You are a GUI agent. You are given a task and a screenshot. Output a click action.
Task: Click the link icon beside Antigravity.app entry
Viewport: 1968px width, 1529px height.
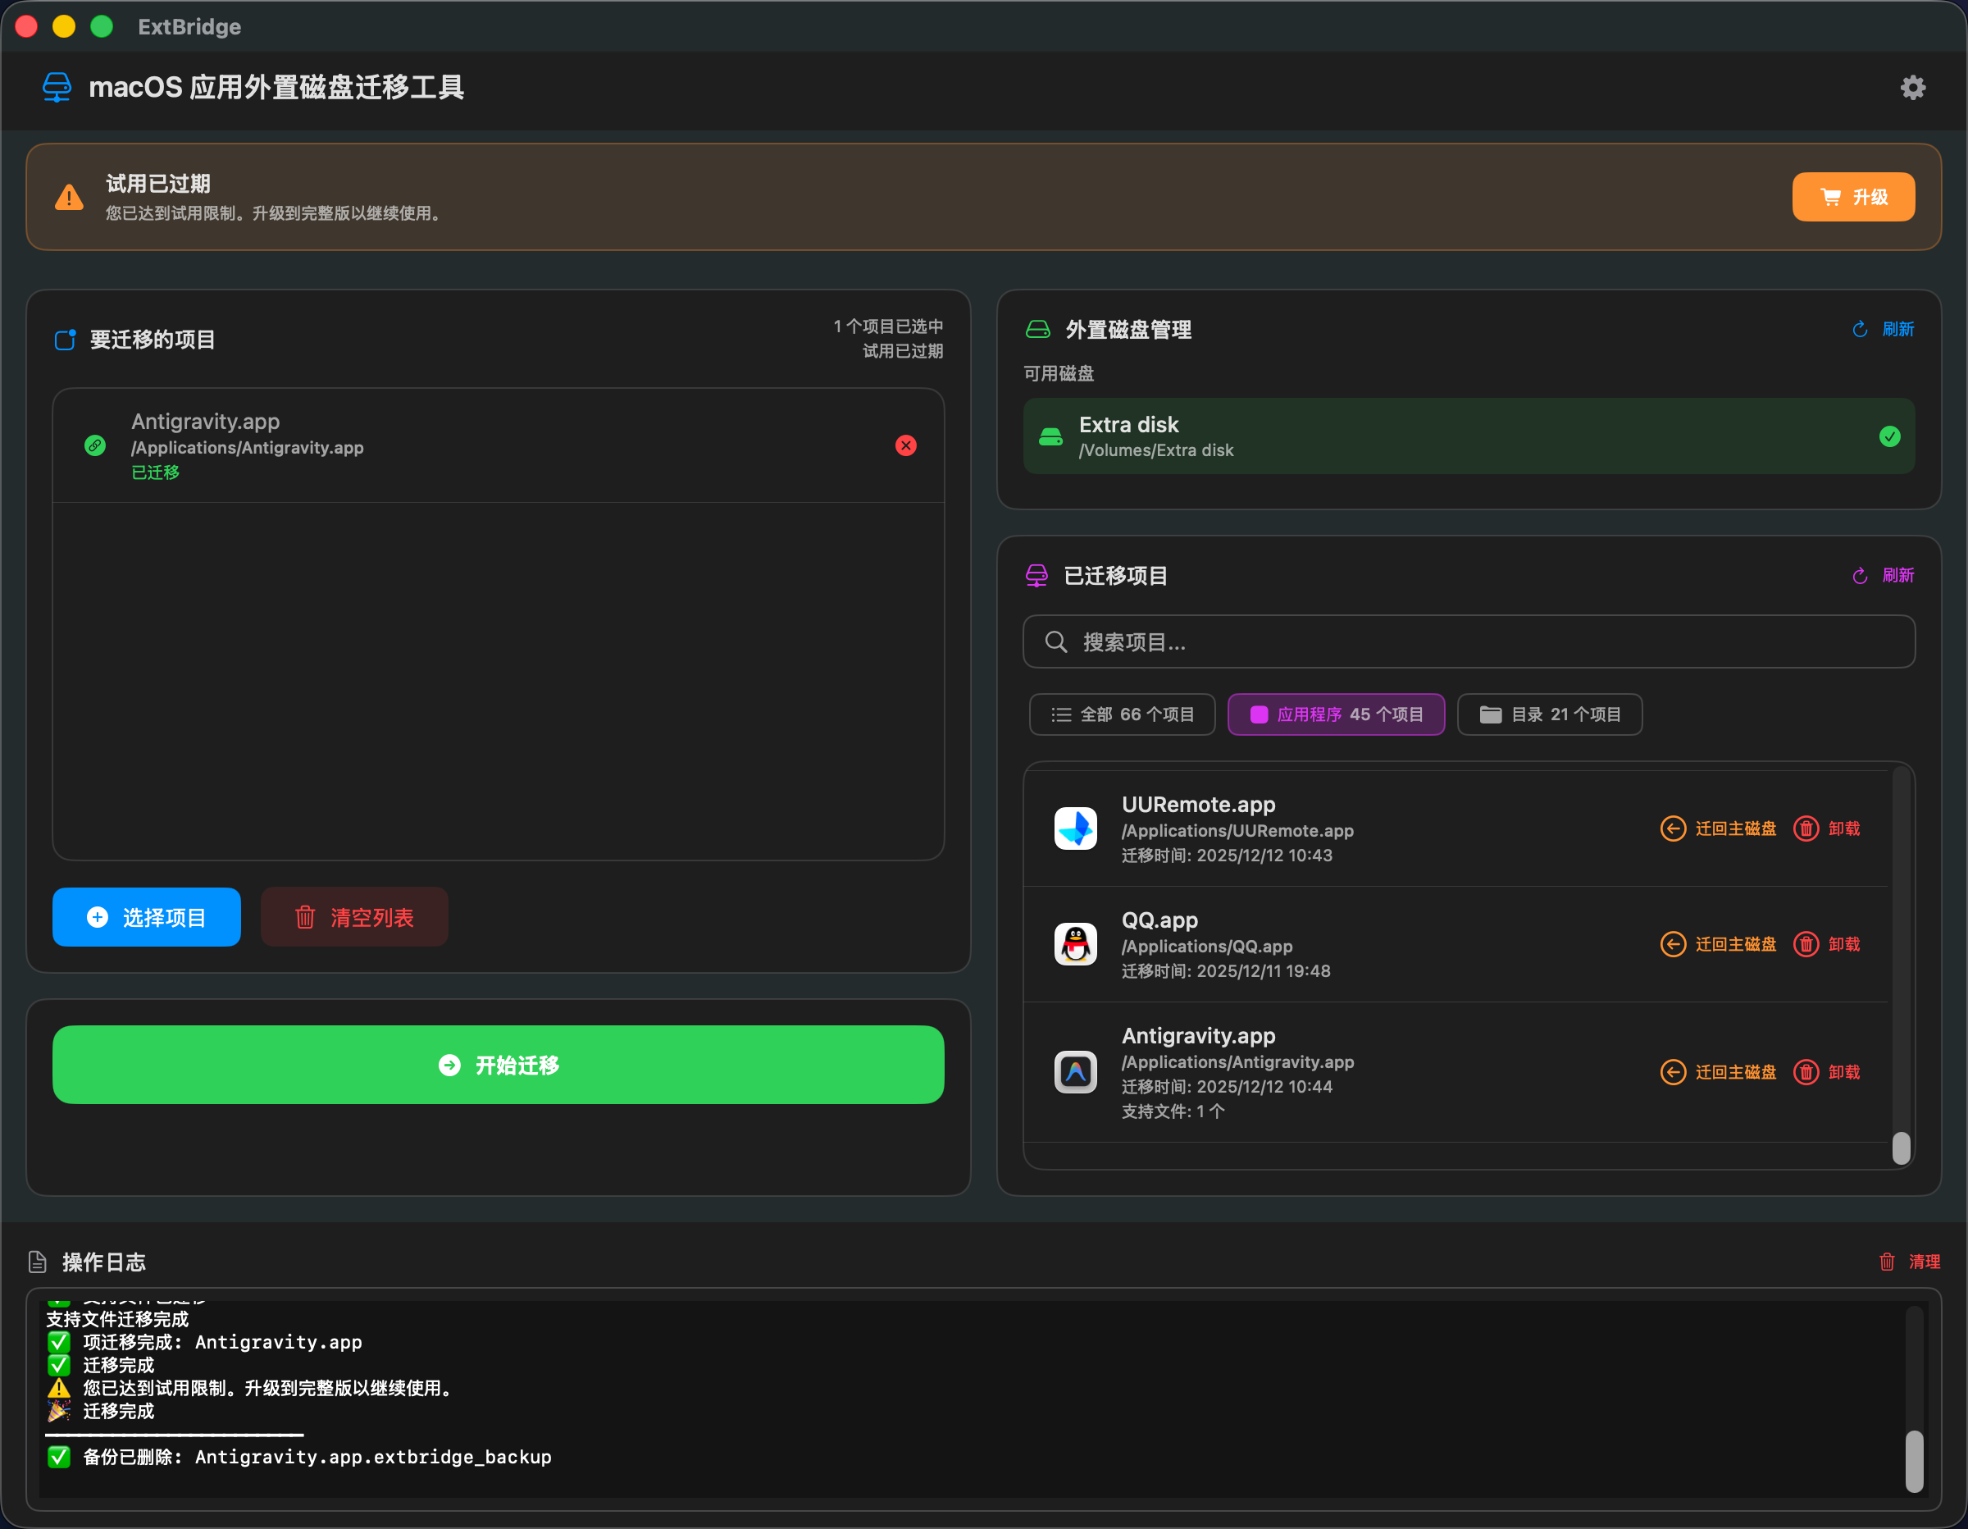(94, 445)
